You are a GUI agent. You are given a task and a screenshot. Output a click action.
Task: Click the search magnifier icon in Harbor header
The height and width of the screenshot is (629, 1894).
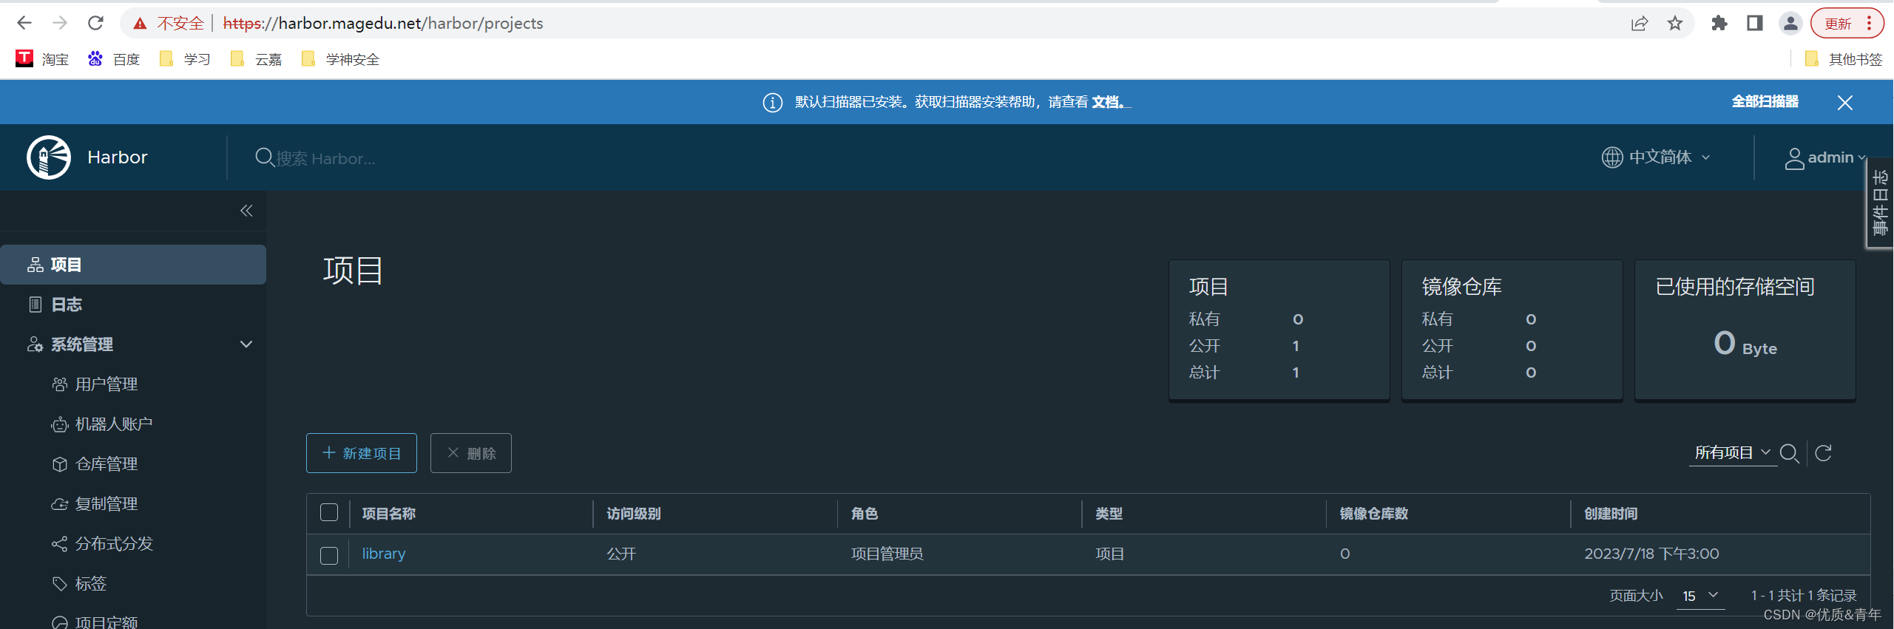tap(264, 157)
